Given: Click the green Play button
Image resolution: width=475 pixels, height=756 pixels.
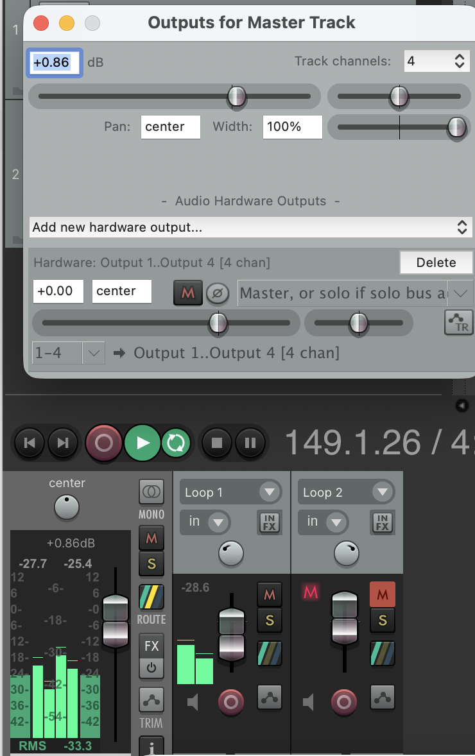Looking at the screenshot, I should 142,443.
